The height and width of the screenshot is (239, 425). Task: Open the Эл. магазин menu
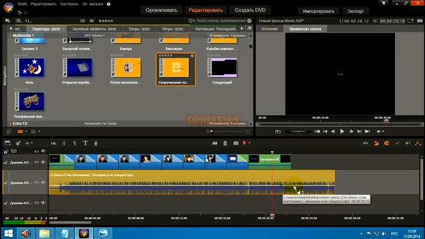click(x=93, y=4)
